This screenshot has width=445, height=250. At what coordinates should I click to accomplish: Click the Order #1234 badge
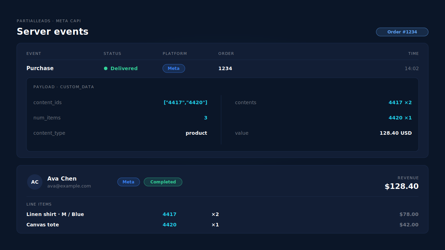pos(402,32)
